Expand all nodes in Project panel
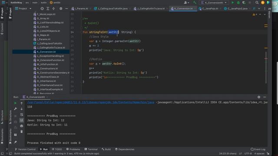 click(48, 9)
